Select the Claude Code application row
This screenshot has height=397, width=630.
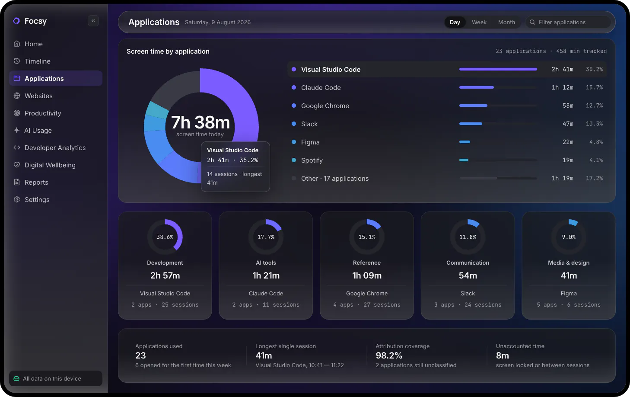447,87
